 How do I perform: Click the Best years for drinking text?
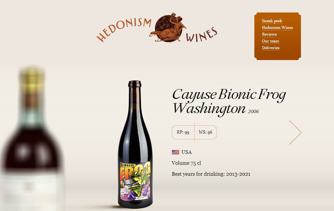pos(211,174)
